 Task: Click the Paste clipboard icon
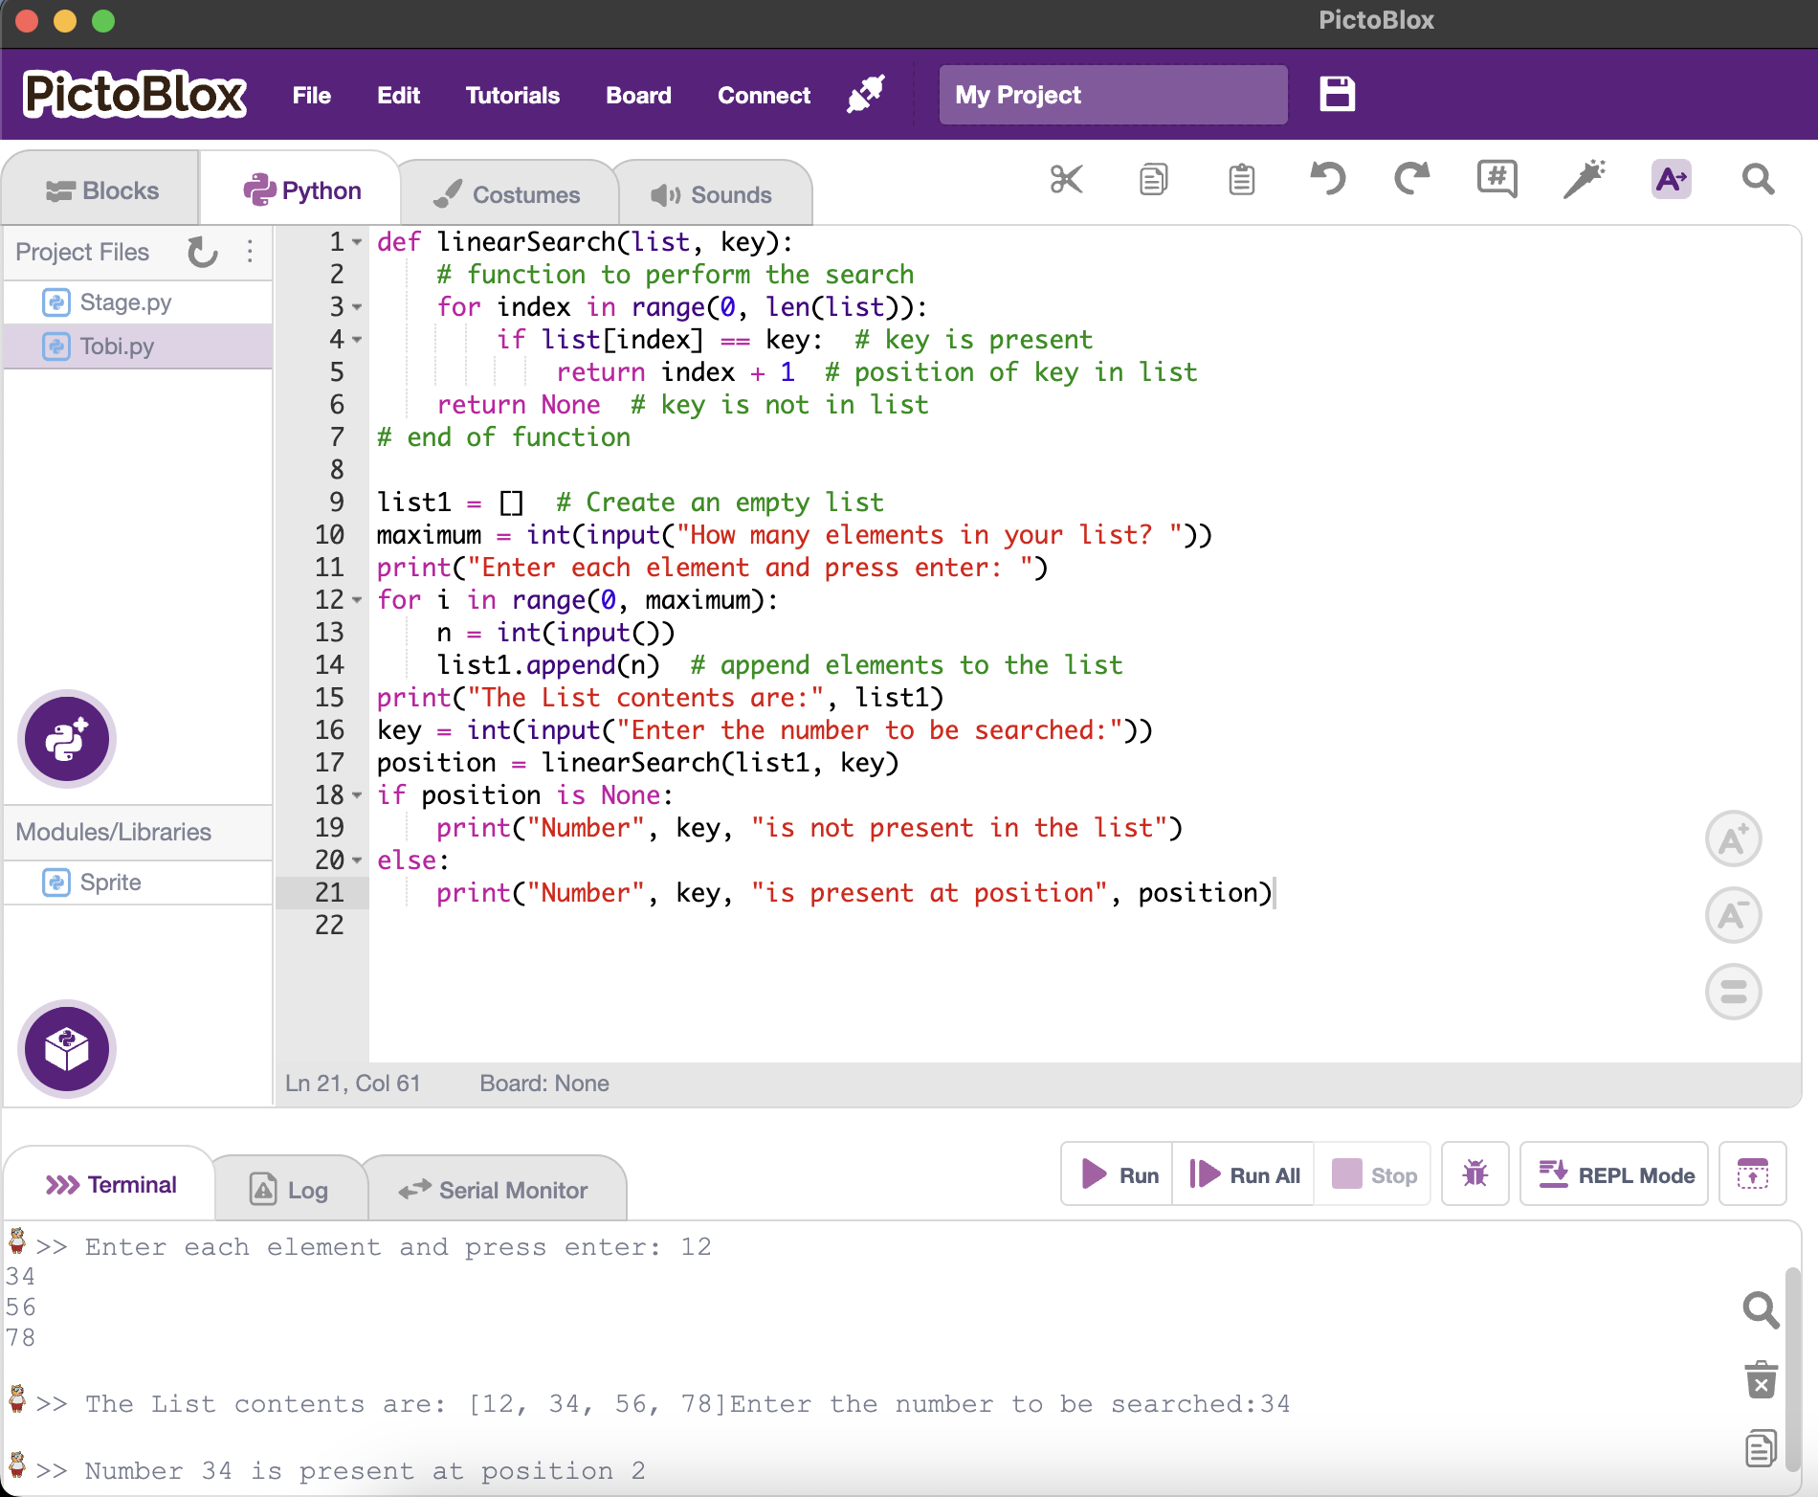tap(1241, 178)
